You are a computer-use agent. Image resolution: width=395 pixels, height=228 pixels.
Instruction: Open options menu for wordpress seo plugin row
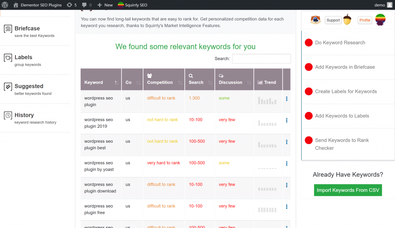[x=287, y=99]
